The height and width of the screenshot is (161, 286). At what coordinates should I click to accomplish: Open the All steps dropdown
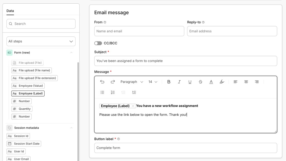click(x=41, y=42)
